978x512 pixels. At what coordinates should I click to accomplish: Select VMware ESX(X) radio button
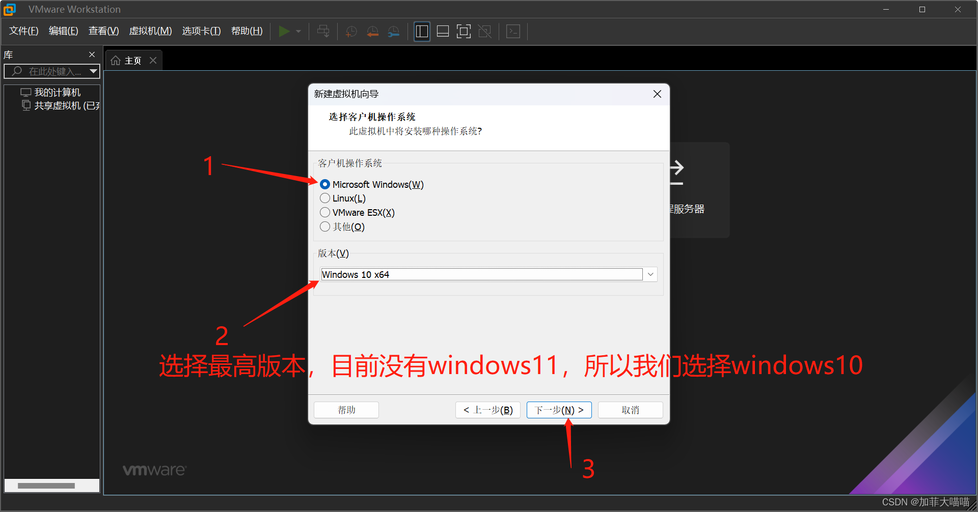325,213
